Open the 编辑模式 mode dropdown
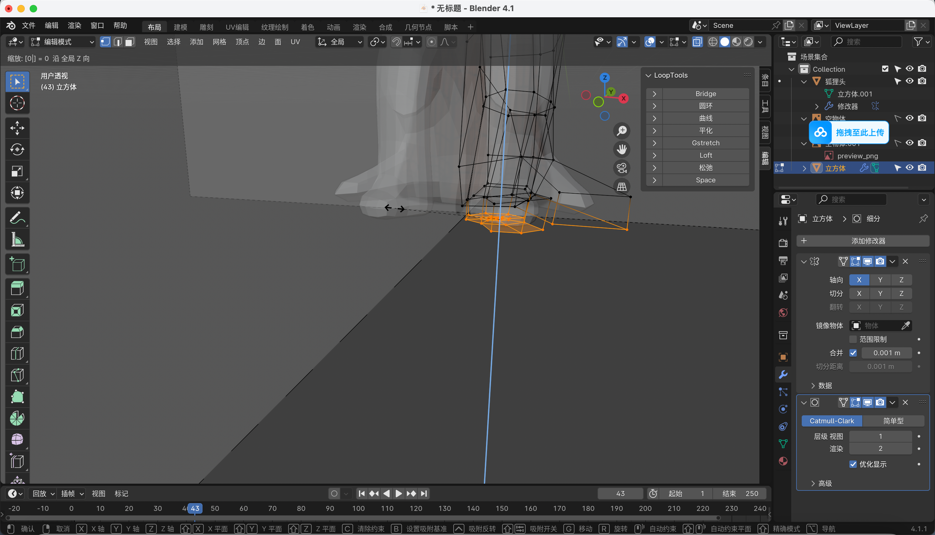The image size is (935, 535). tap(62, 42)
